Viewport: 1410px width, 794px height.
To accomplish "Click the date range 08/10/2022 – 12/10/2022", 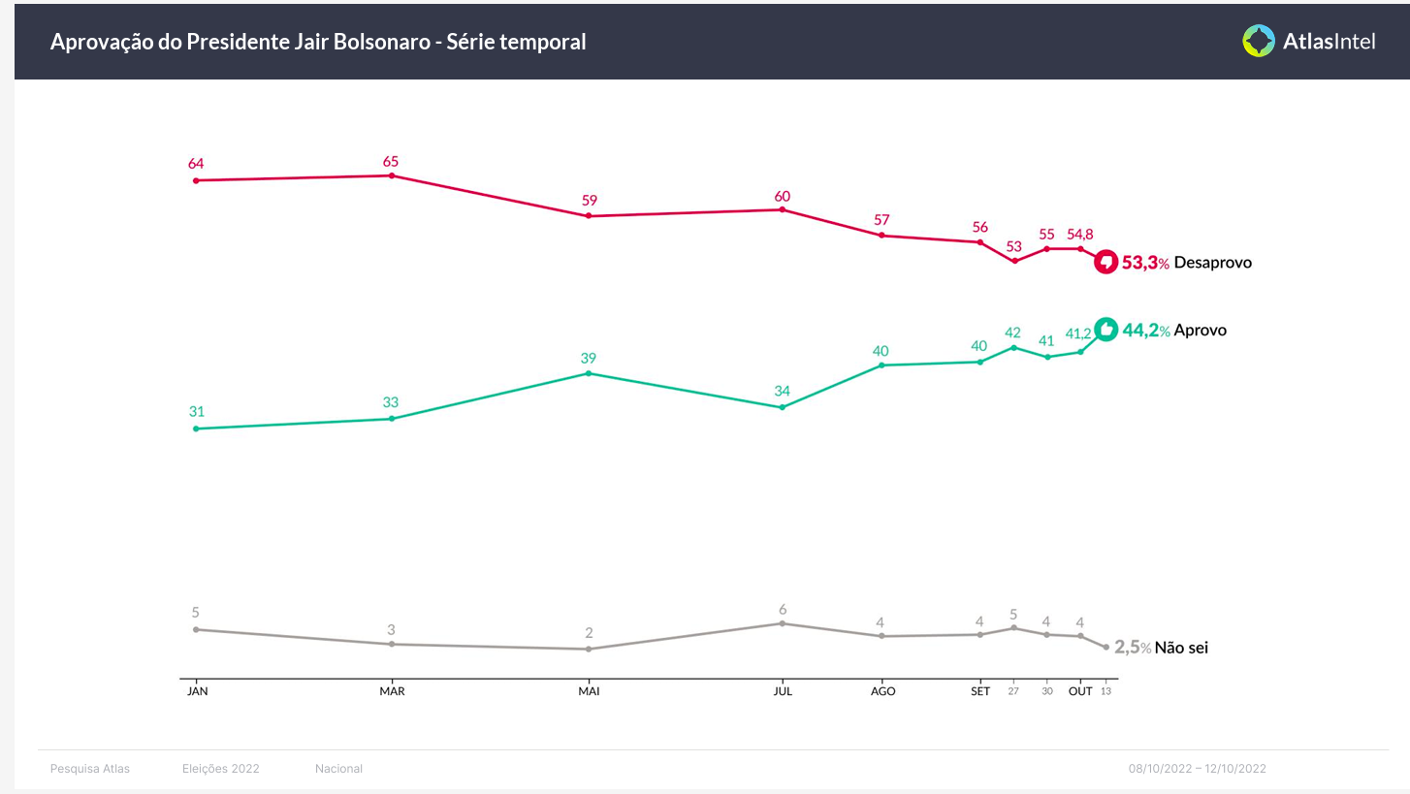I will point(1197,769).
